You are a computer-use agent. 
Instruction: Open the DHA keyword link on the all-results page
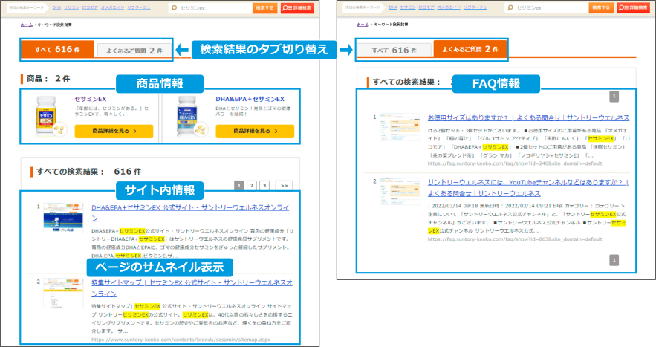(x=56, y=7)
